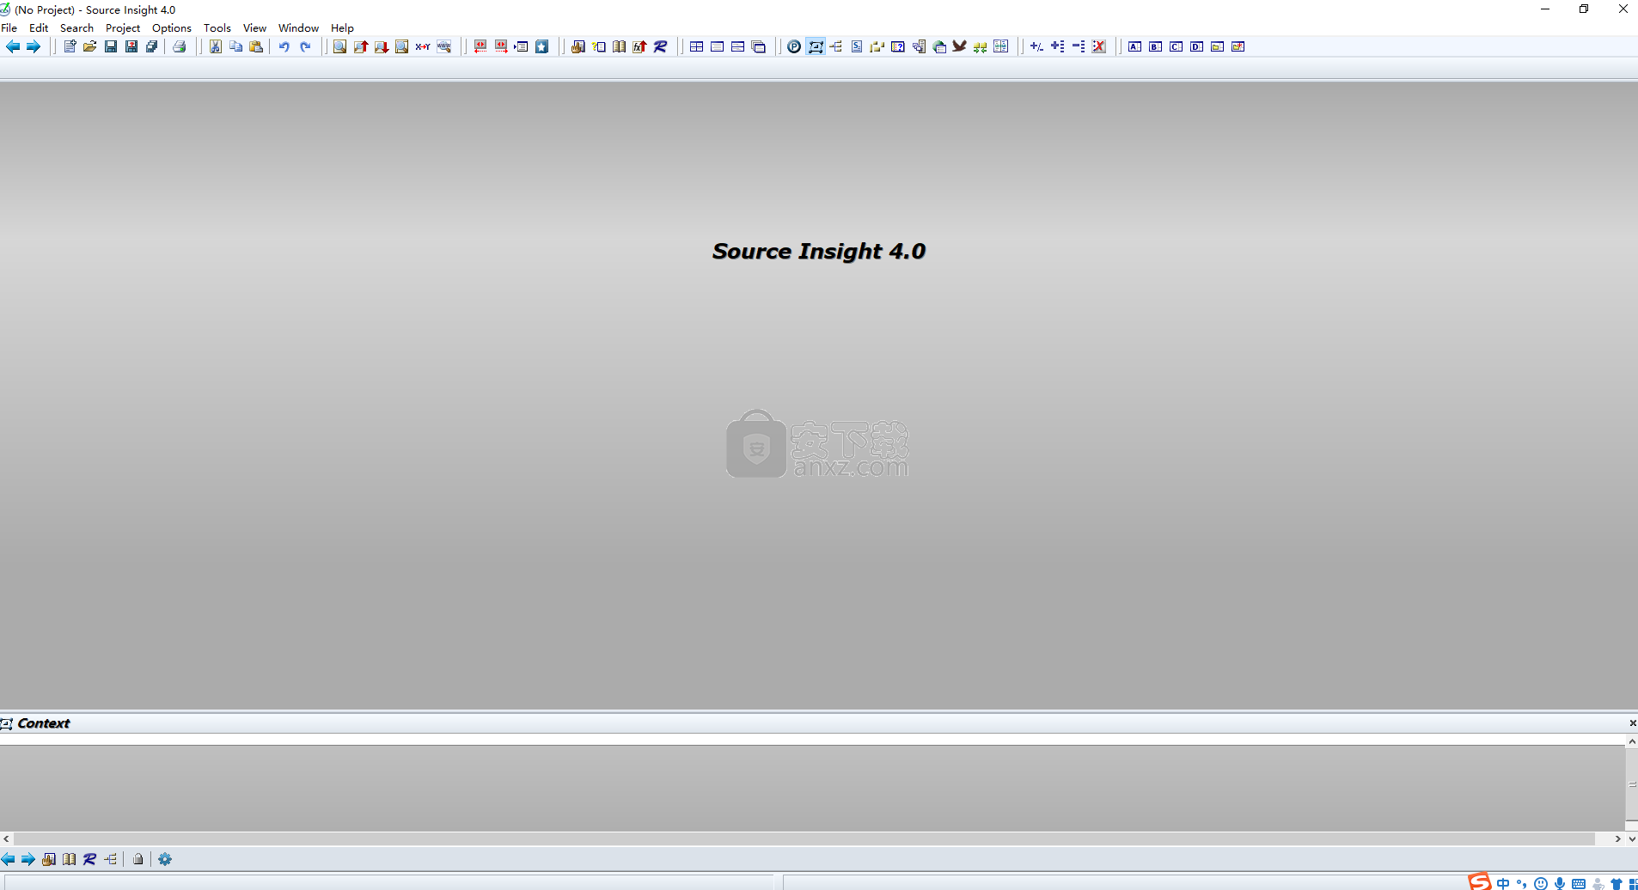Click the Context panel scroll-up arrow

[1632, 741]
